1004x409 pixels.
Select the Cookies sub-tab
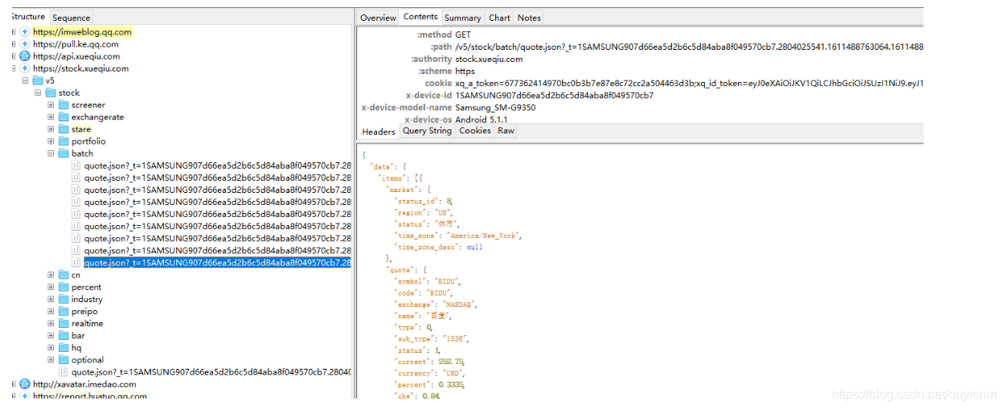(475, 130)
